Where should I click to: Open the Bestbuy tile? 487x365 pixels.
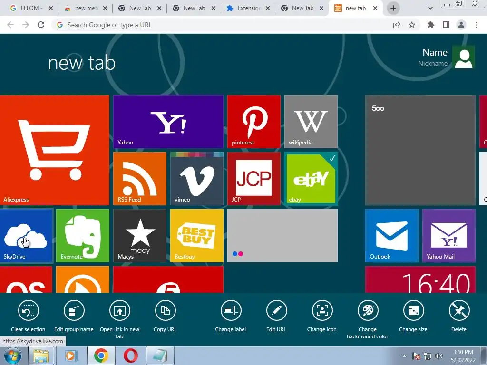pos(197,236)
